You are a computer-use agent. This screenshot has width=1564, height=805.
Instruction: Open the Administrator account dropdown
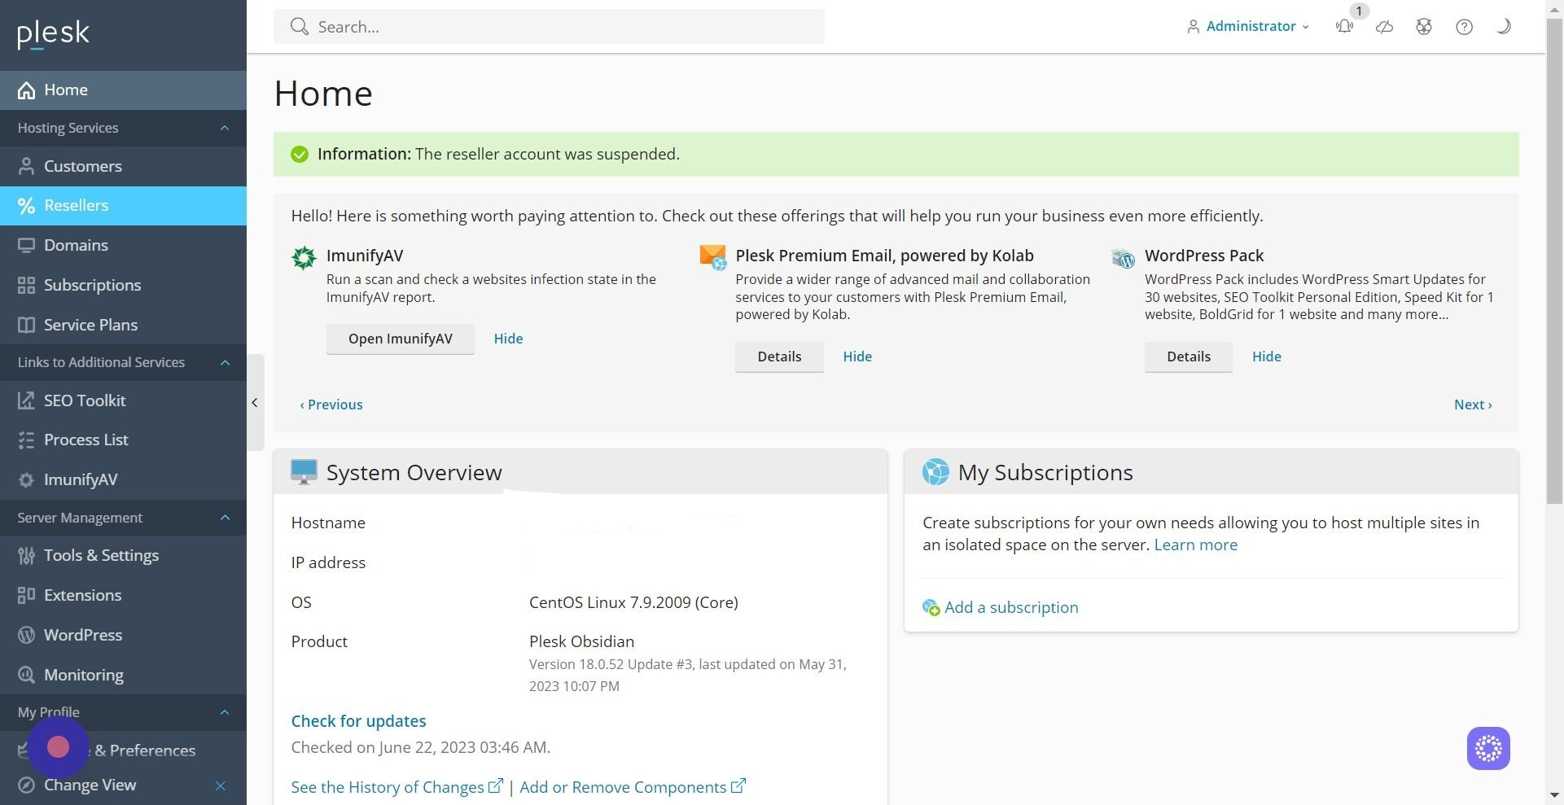coord(1248,27)
